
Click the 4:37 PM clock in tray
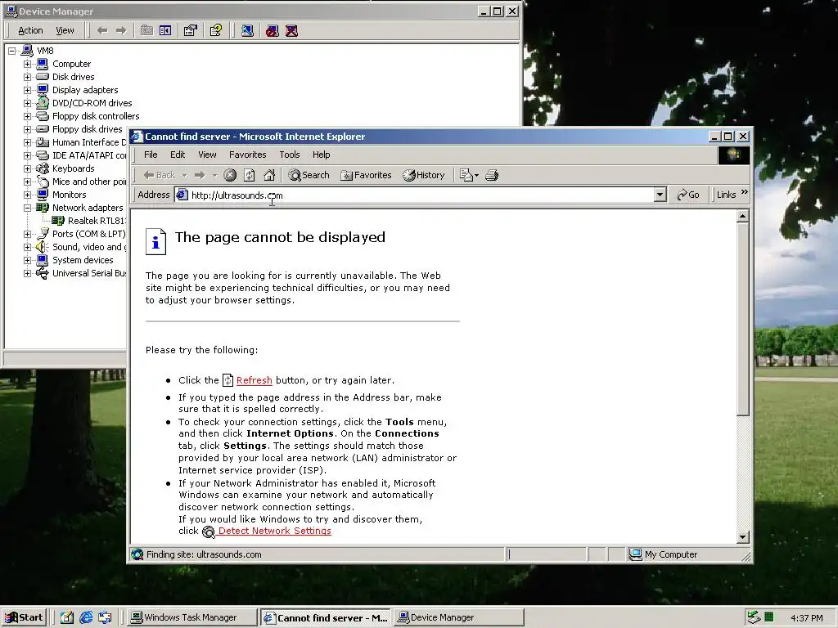tap(806, 618)
